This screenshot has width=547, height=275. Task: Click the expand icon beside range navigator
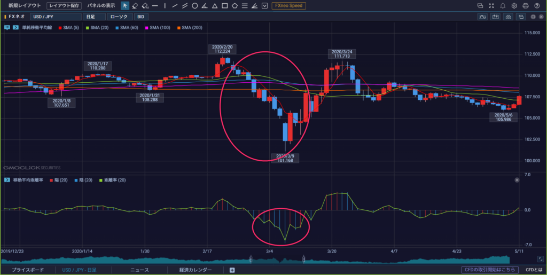(x=541, y=259)
